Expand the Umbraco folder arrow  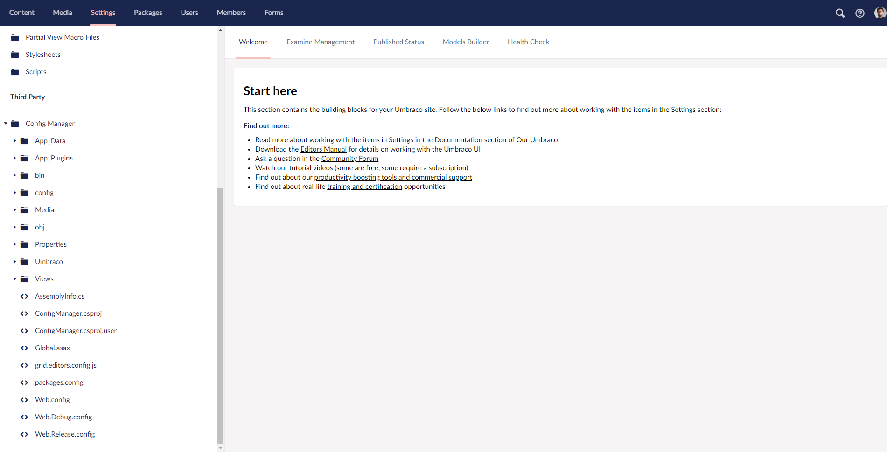14,262
